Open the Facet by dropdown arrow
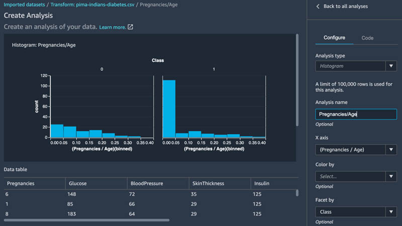The width and height of the screenshot is (402, 226). pyautogui.click(x=391, y=212)
